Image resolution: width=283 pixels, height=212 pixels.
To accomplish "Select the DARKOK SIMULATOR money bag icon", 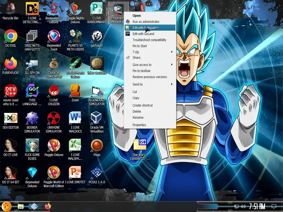I will 54,67.
